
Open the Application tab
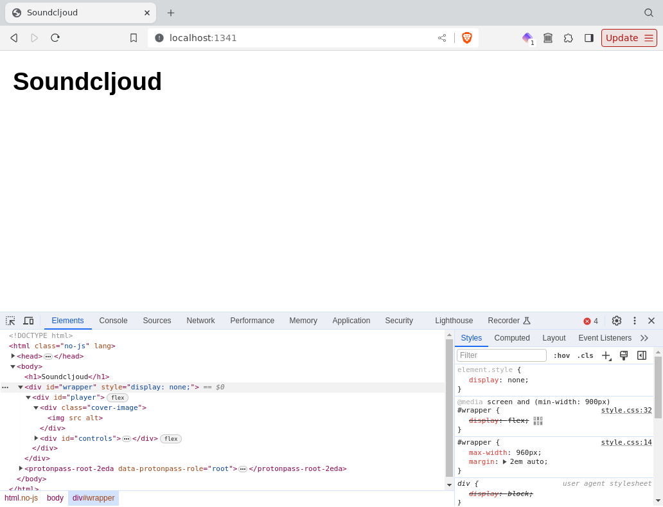[x=351, y=321]
